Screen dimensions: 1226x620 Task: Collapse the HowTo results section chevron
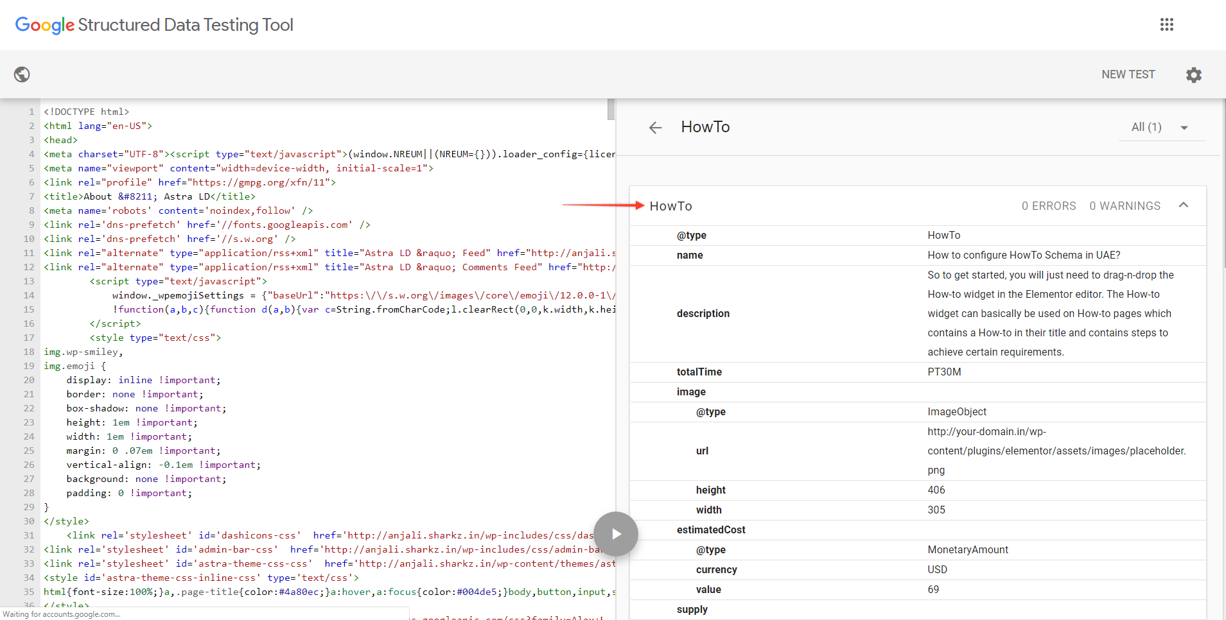1183,205
